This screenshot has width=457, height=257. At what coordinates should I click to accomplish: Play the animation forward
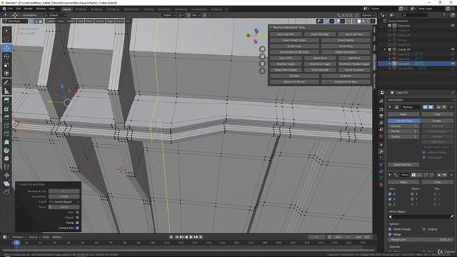coord(191,237)
